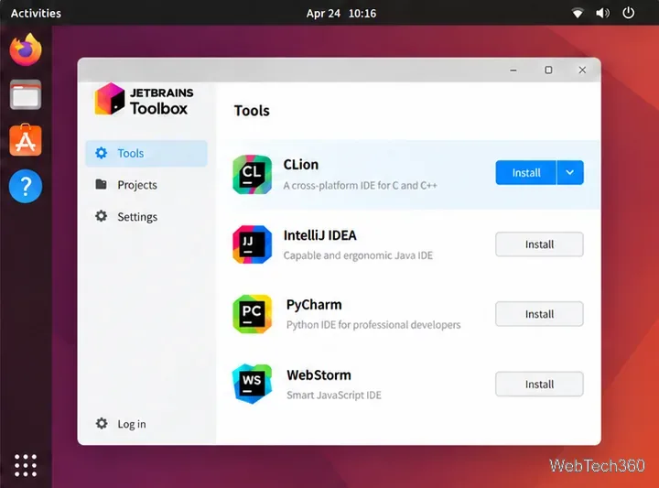Close the Toolbox window

(582, 70)
